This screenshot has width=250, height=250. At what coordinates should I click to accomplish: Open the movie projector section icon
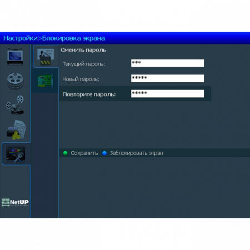15,105
